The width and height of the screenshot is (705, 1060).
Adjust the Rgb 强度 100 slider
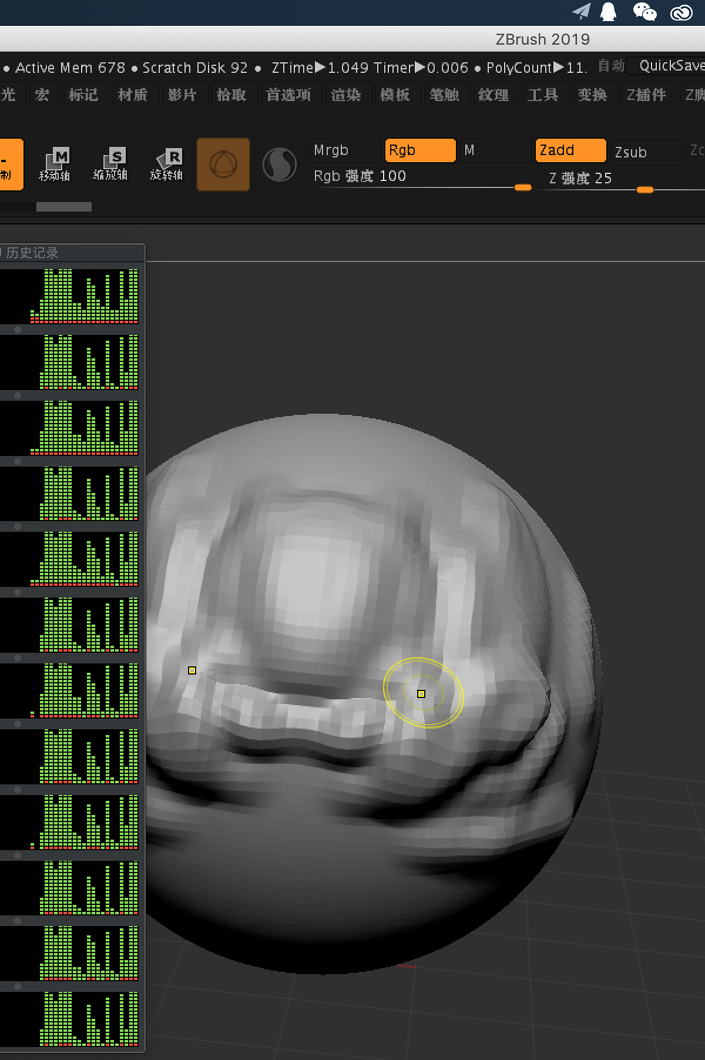point(421,179)
